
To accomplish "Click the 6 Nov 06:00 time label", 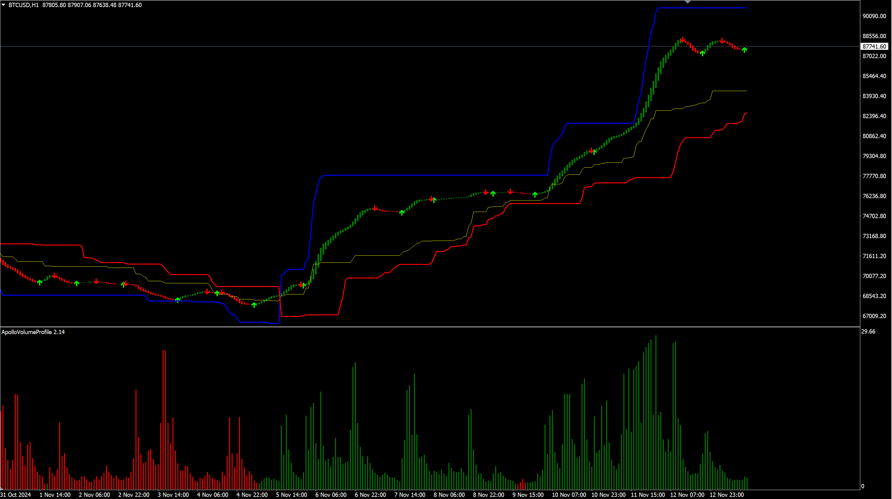I will click(331, 495).
